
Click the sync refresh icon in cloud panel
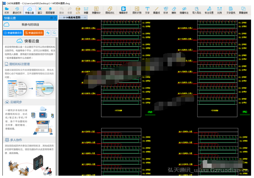[48, 33]
